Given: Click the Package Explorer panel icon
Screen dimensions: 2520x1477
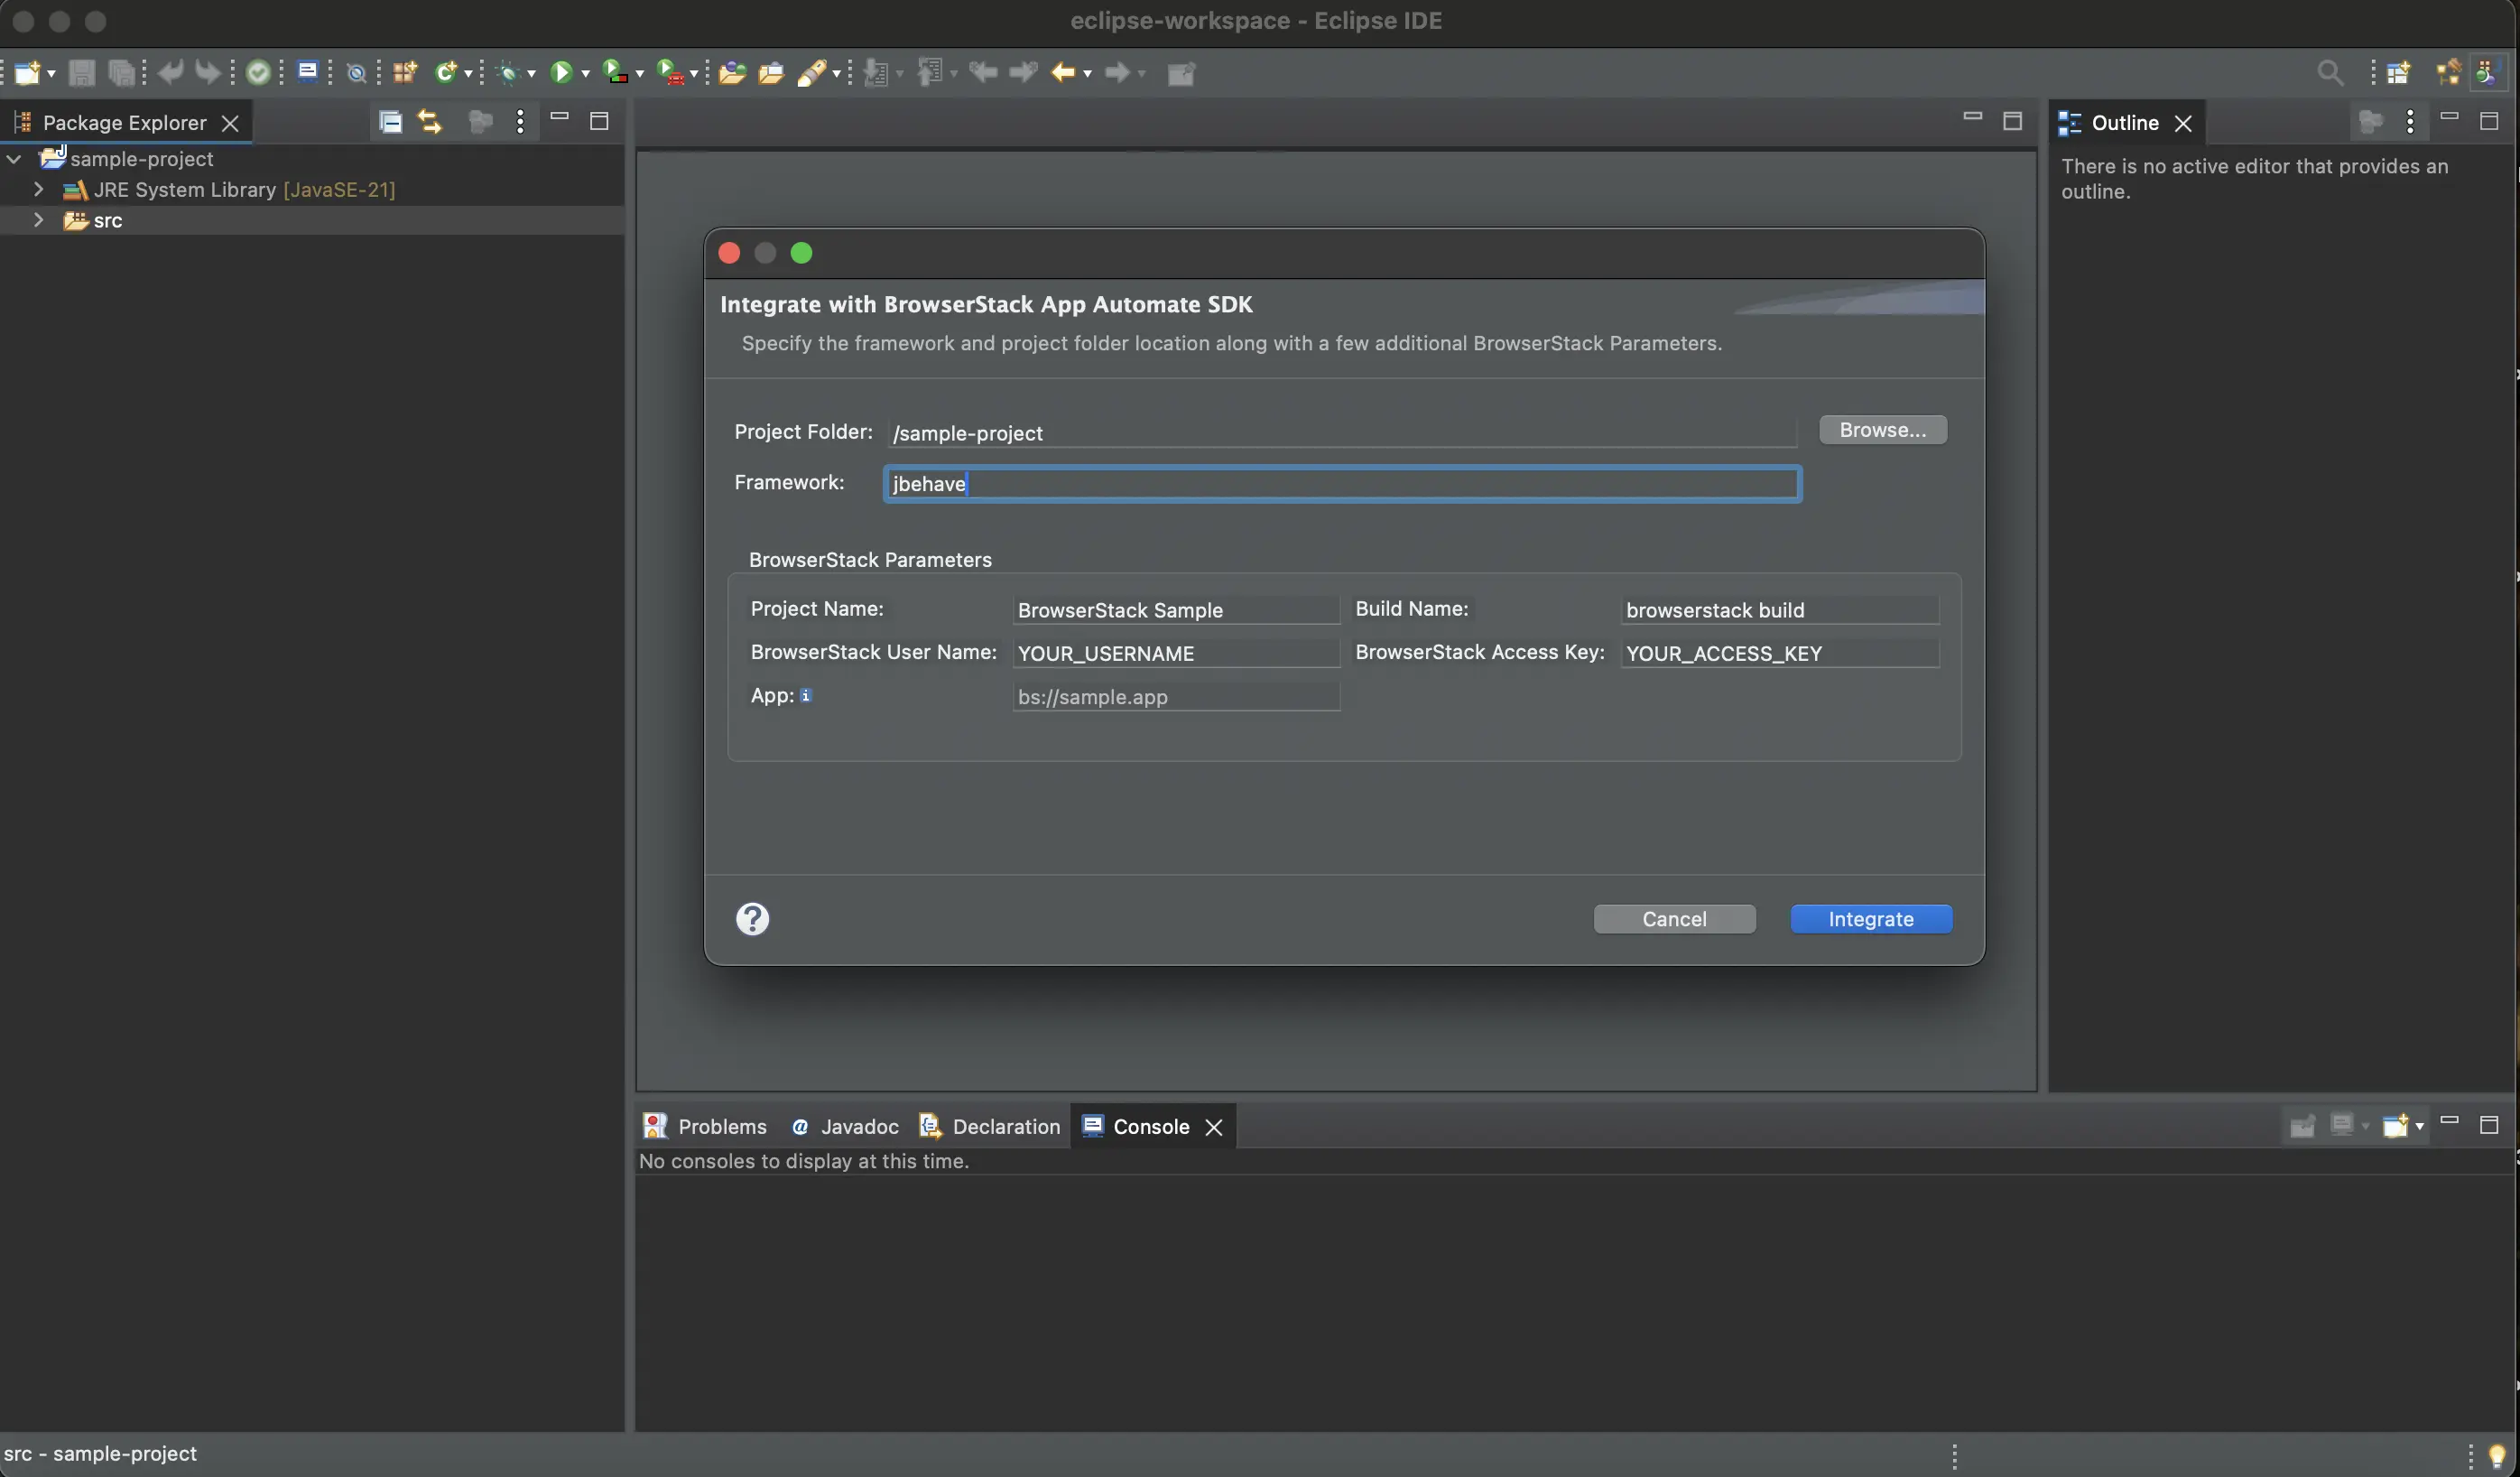Looking at the screenshot, I should click(x=23, y=121).
